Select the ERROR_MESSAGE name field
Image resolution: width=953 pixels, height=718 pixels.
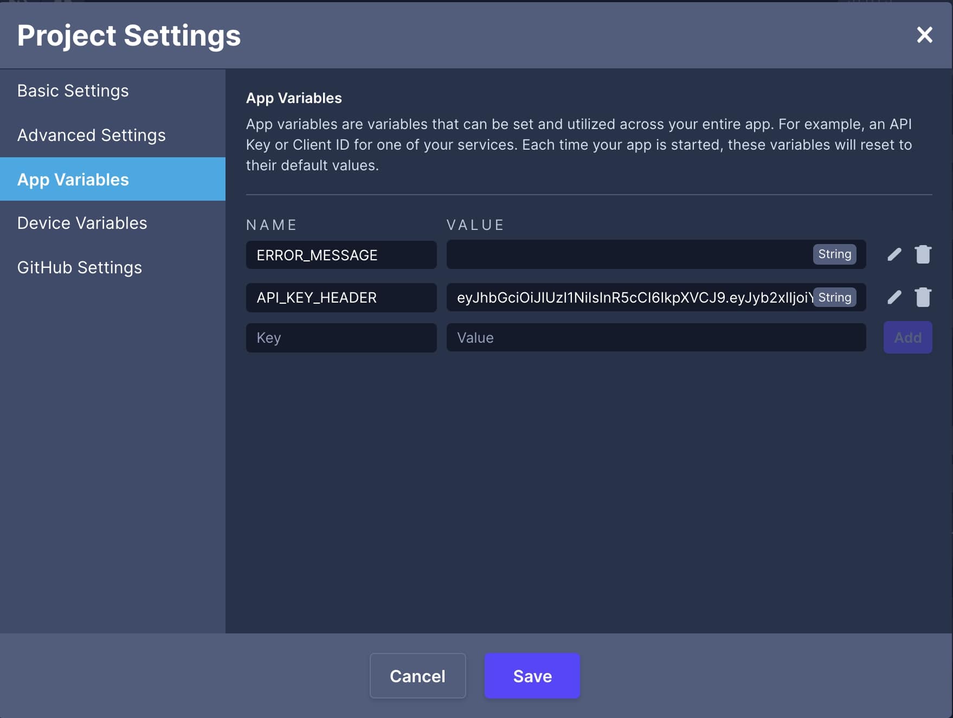click(342, 255)
